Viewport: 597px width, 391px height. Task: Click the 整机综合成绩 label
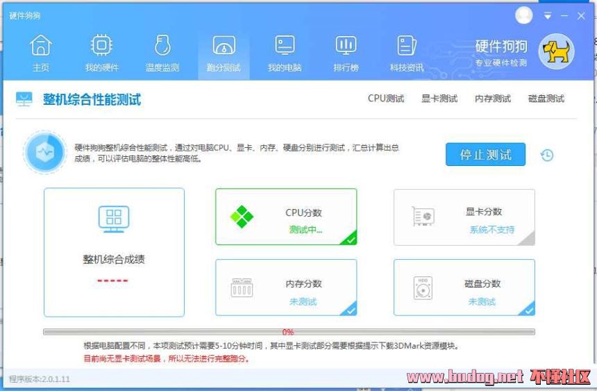114,260
